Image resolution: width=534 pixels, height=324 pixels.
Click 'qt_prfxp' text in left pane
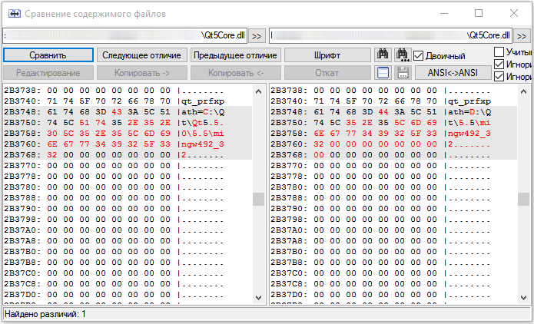203,101
